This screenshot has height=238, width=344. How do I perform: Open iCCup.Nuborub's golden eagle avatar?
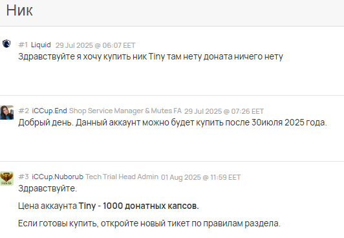tap(7, 178)
